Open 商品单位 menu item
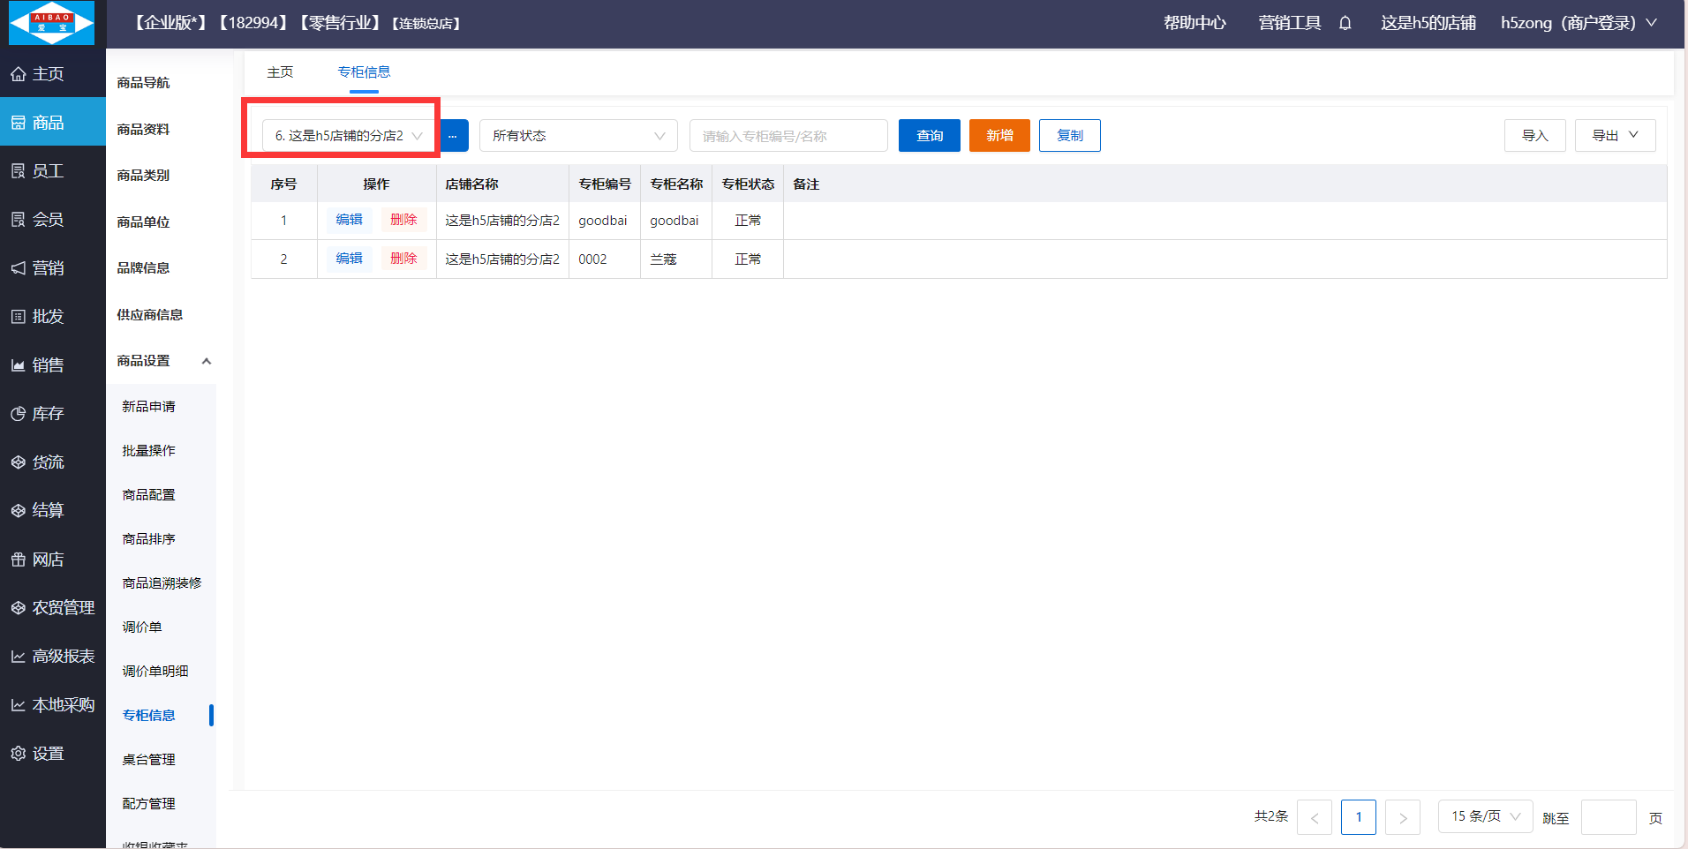Image resolution: width=1688 pixels, height=849 pixels. pos(143,222)
